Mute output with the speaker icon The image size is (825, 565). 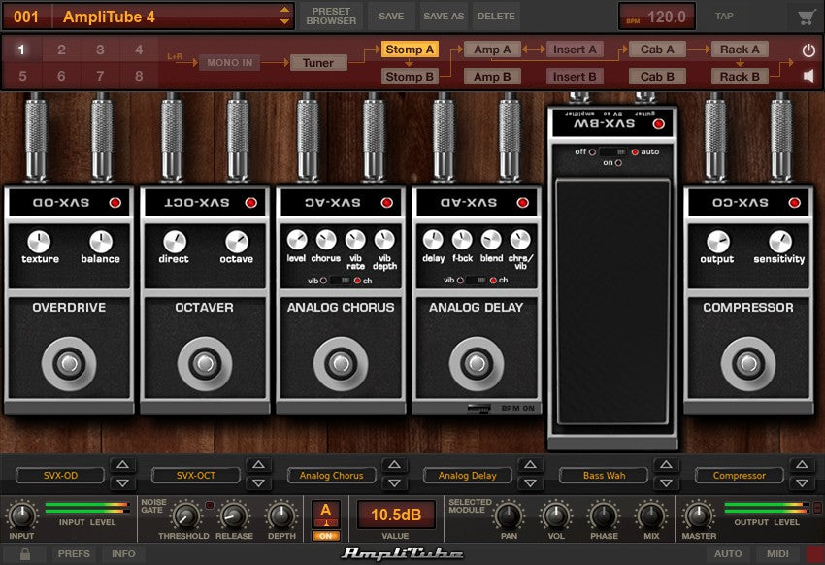click(x=808, y=76)
